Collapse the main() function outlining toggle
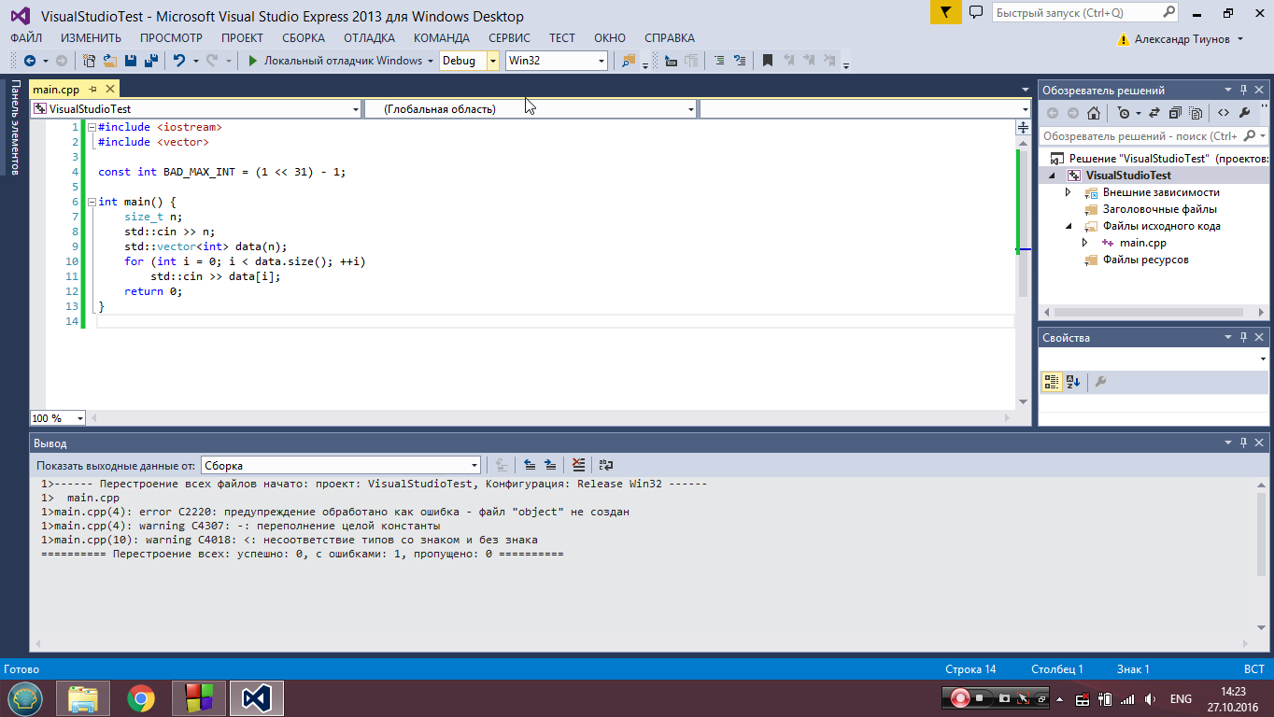This screenshot has width=1274, height=717. pos(91,202)
